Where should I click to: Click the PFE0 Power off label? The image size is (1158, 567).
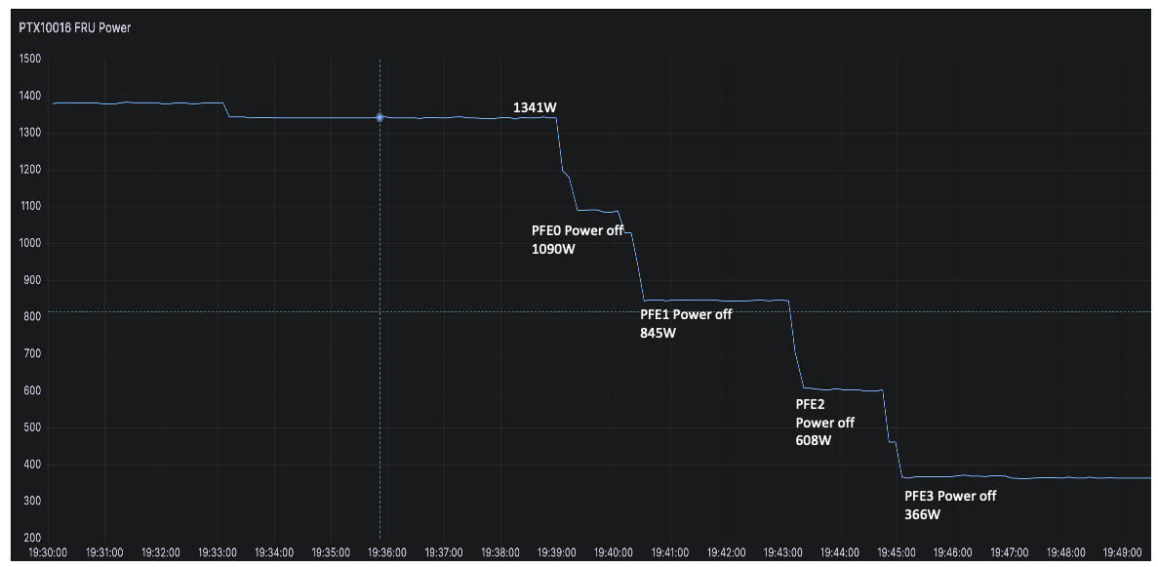(578, 230)
